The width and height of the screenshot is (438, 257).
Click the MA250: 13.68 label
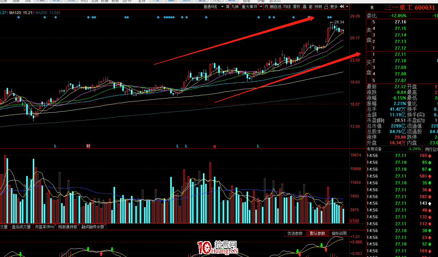tap(48, 13)
